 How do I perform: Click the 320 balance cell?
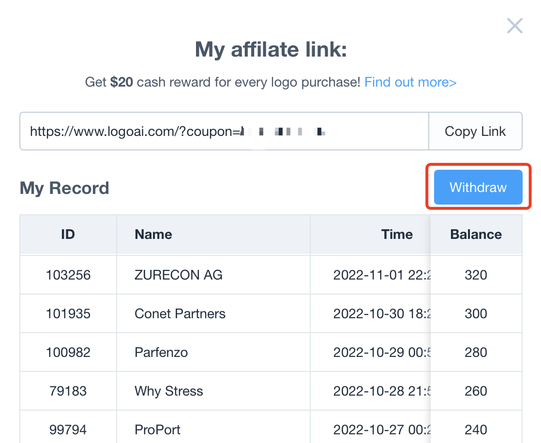[x=476, y=275]
